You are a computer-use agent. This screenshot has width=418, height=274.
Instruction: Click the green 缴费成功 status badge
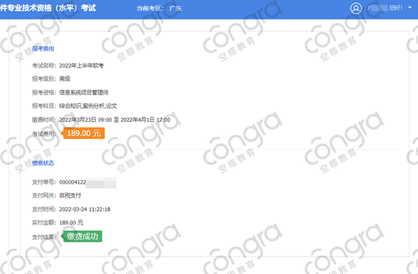point(82,236)
